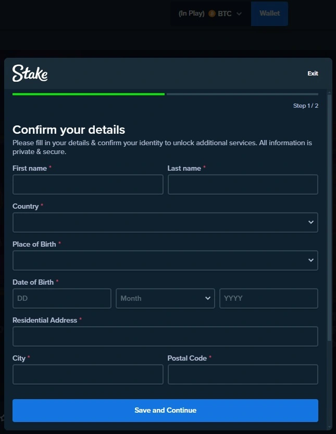Image resolution: width=336 pixels, height=434 pixels.
Task: Select the YYYY year field
Action: point(269,298)
